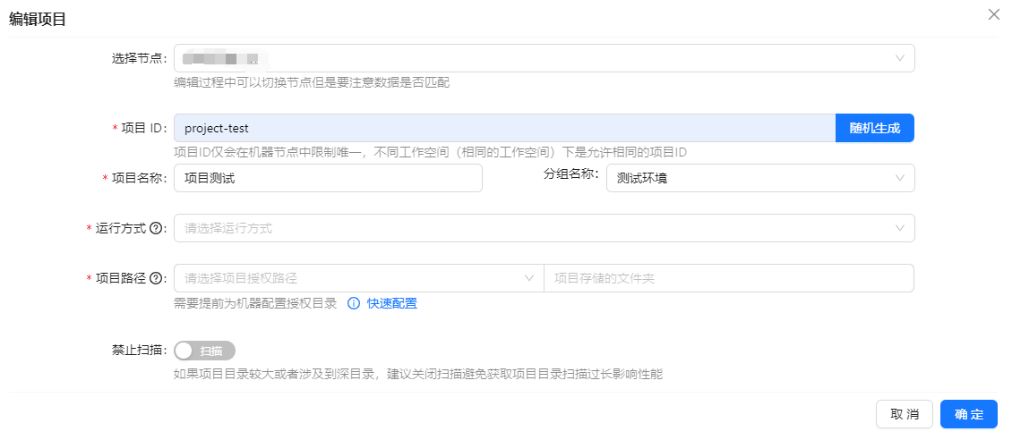This screenshot has width=1012, height=440.
Task: Click the help icon beside 项目路径
Action: pos(156,278)
